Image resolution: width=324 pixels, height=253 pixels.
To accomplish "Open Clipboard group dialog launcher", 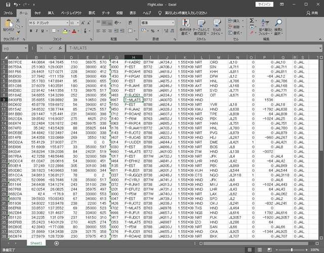I will click(x=24, y=39).
